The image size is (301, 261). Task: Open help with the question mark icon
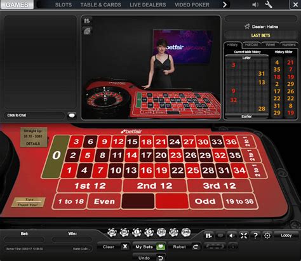255,236
